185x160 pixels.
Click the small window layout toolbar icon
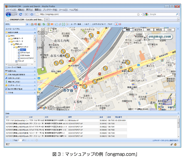57,24
